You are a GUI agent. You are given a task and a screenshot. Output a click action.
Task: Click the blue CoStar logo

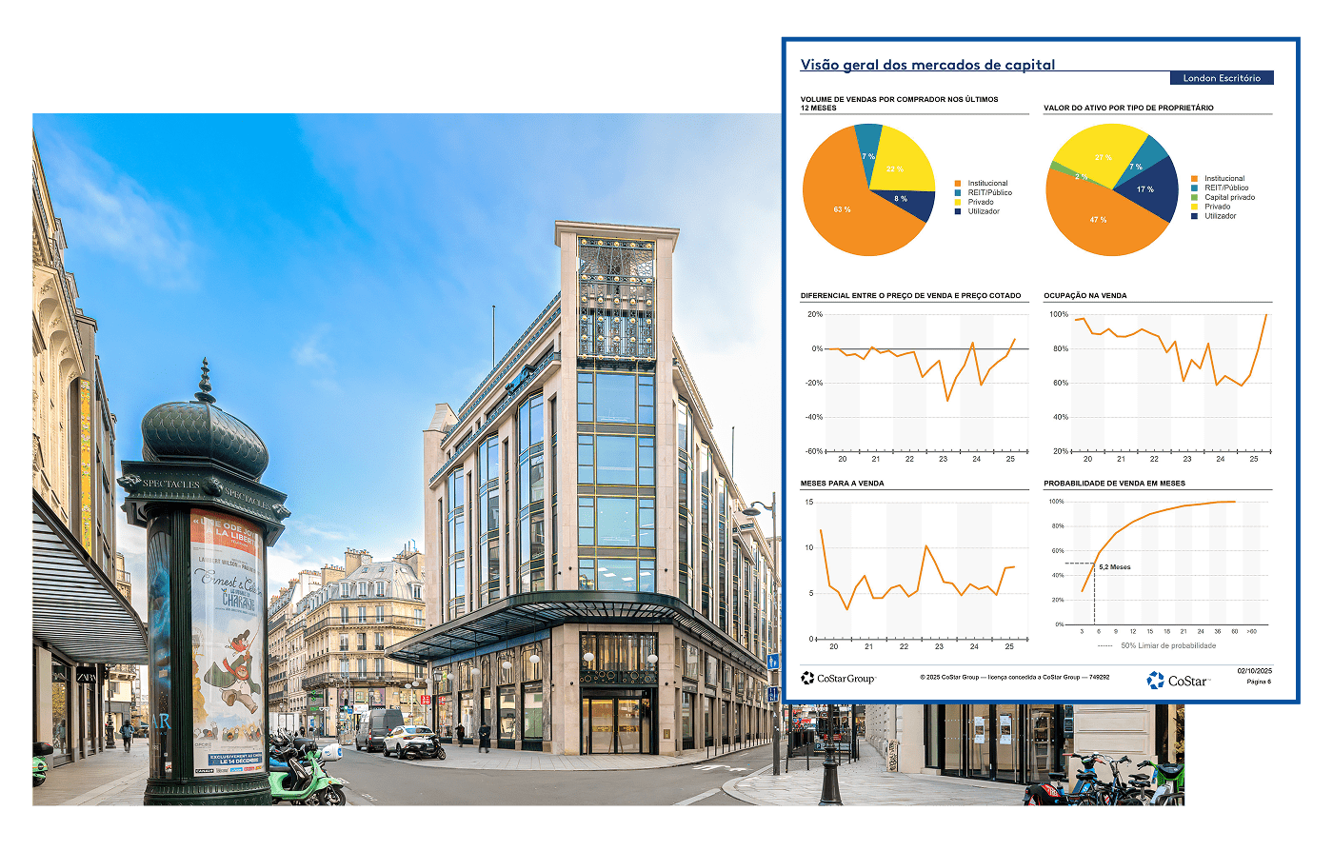[x=1178, y=680]
